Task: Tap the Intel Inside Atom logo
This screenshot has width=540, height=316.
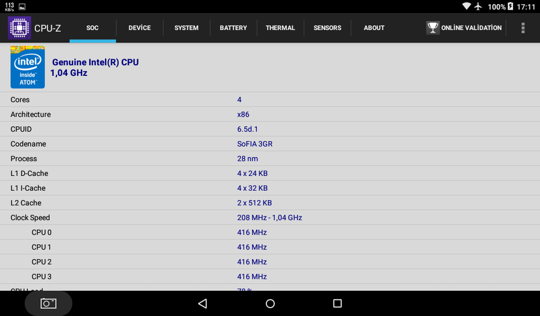Action: pyautogui.click(x=28, y=67)
